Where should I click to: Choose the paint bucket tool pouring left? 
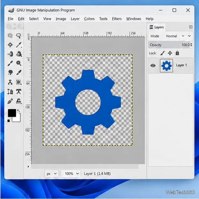10,54
